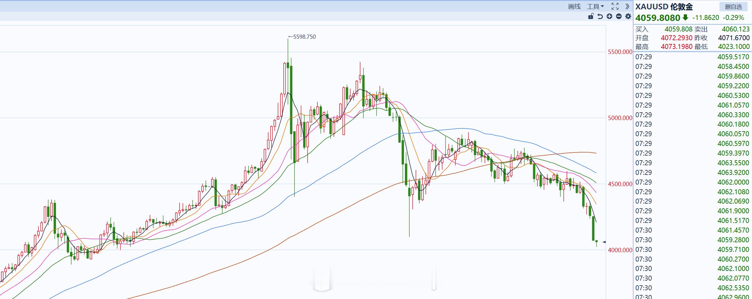Click the price change -11.8620
Viewport: 752px width, 299px height.
706,18
